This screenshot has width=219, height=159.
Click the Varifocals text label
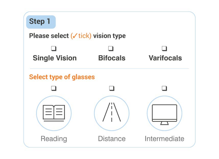pos(165,58)
